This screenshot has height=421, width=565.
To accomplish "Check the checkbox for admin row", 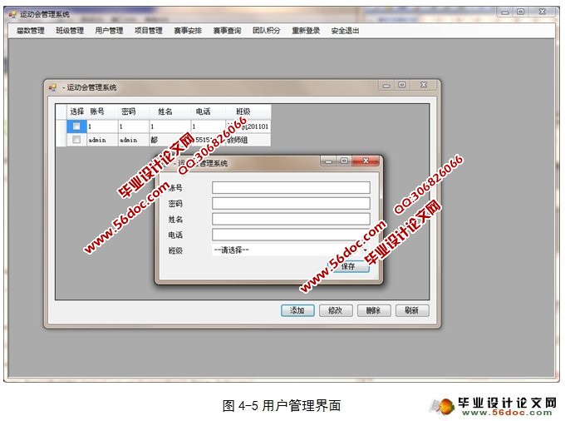I will (76, 141).
